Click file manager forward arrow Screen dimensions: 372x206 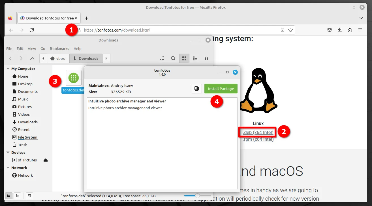pyautogui.click(x=21, y=58)
